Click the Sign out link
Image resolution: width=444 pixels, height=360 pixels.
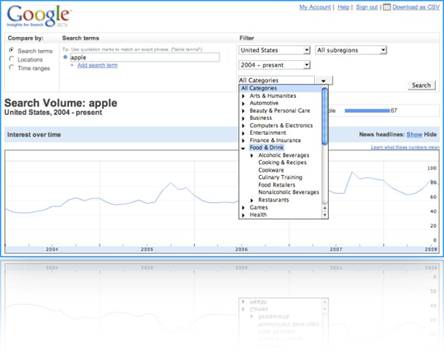click(367, 7)
